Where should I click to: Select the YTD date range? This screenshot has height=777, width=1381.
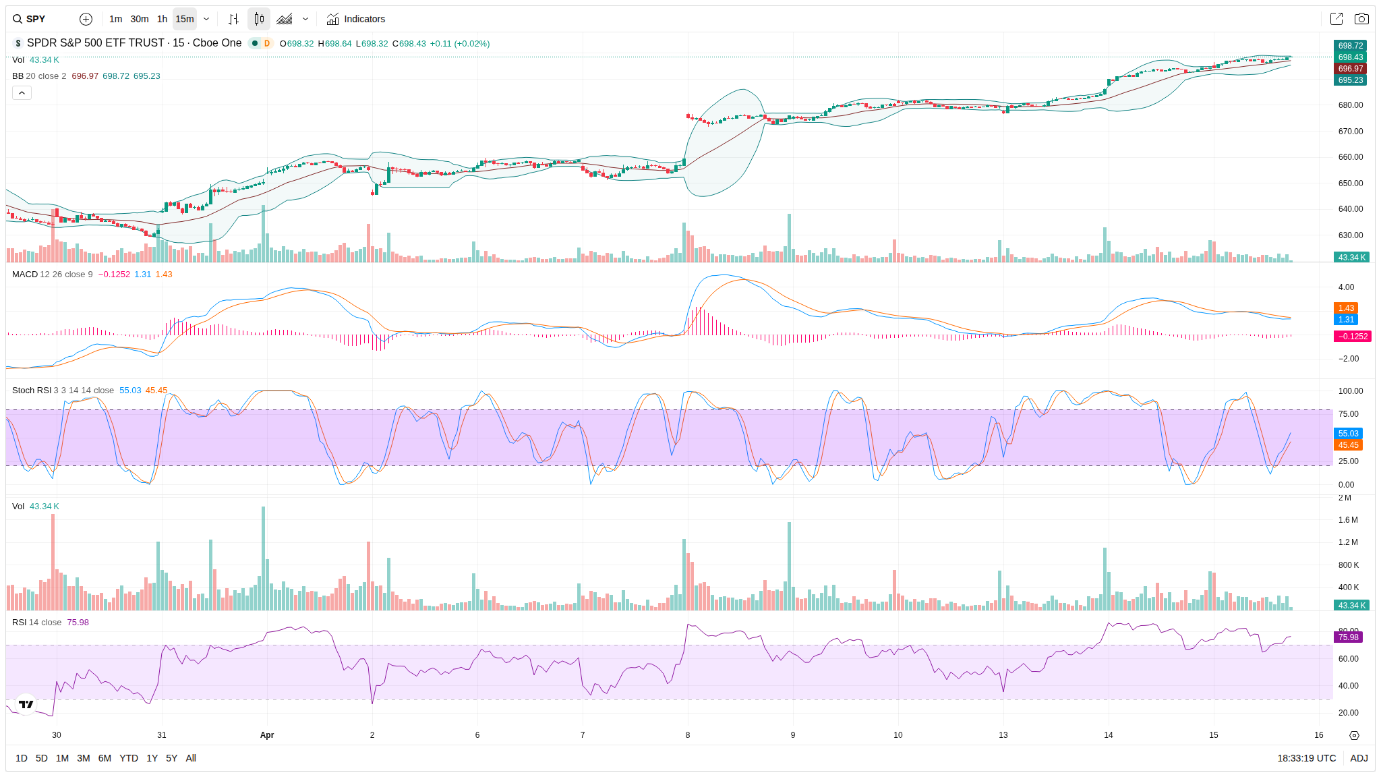(128, 758)
